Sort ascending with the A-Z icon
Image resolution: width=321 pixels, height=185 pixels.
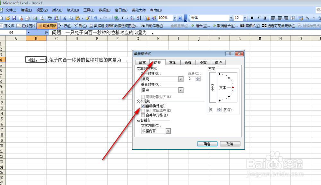pos(133,18)
